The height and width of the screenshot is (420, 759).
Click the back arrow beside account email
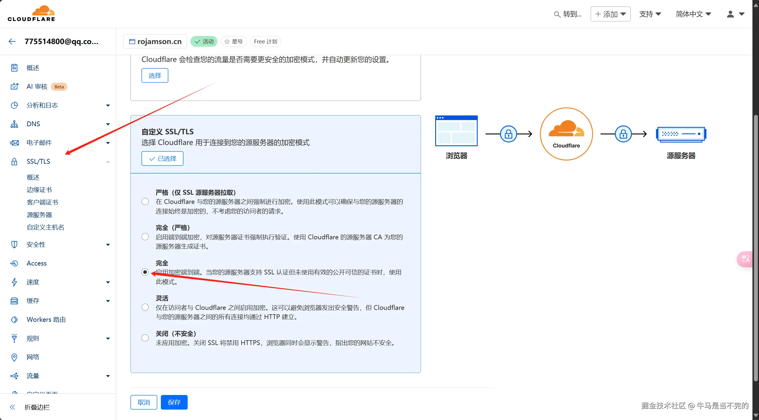pos(12,41)
